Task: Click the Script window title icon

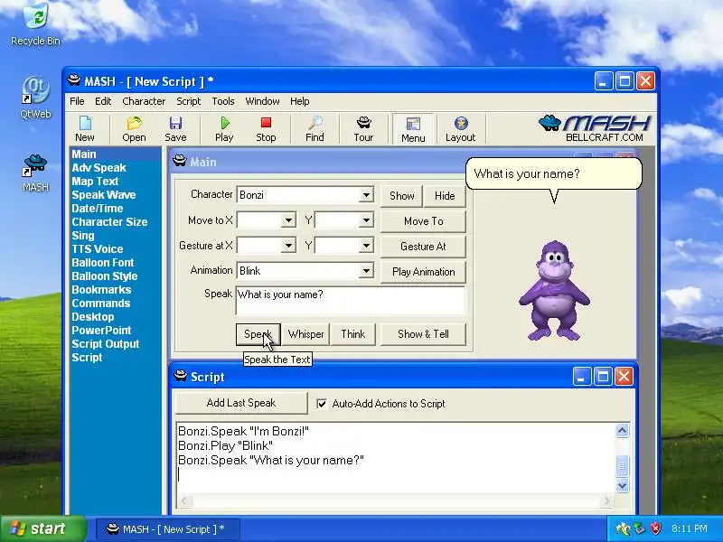Action: tap(180, 376)
